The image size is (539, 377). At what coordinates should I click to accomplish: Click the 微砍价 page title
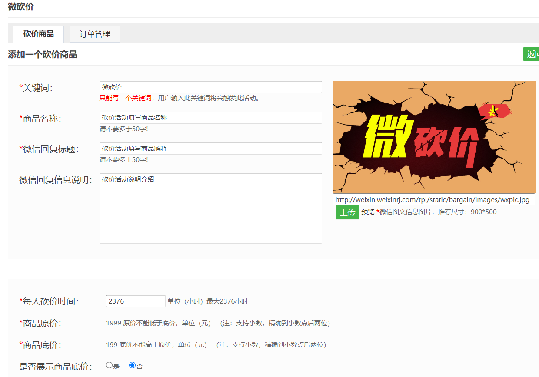(x=21, y=7)
